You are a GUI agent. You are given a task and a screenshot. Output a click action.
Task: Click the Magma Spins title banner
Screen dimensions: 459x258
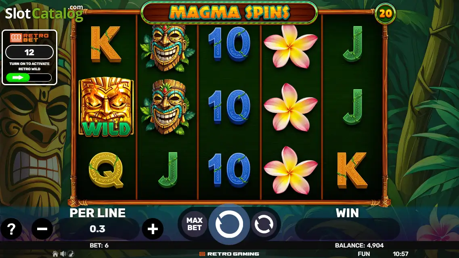point(229,13)
